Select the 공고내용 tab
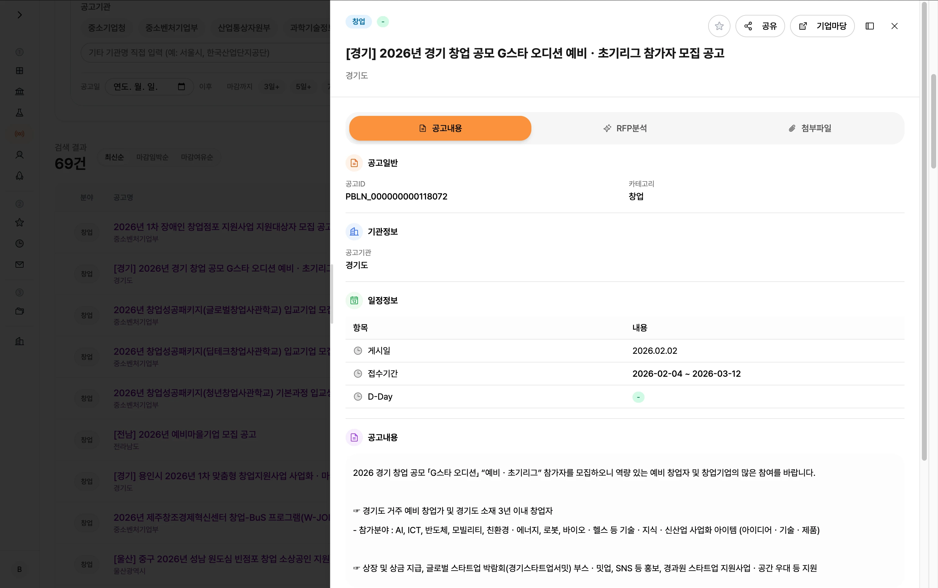 click(440, 128)
